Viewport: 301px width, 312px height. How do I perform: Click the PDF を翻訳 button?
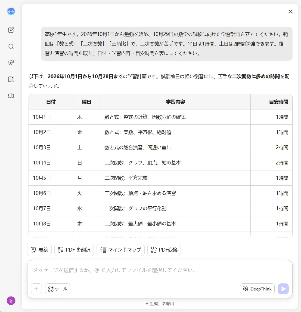[x=74, y=250]
